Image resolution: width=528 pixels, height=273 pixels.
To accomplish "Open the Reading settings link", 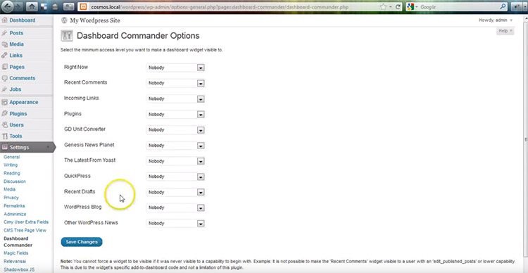I will pos(12,173).
